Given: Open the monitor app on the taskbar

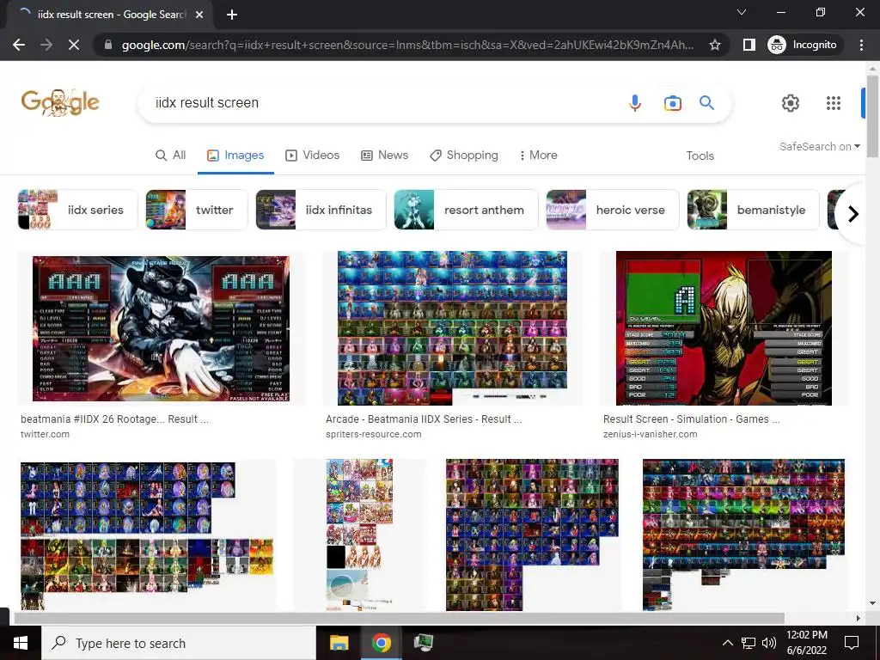Looking at the screenshot, I should [423, 643].
